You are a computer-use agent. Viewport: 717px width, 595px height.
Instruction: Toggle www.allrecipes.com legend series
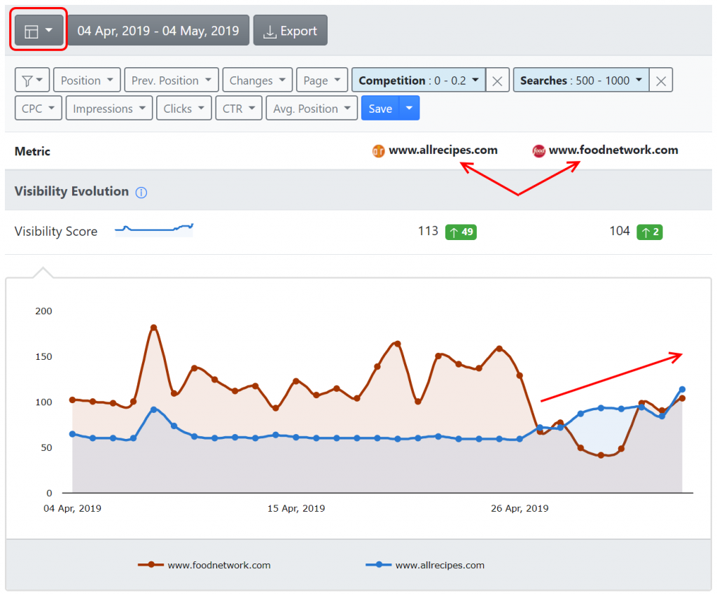click(425, 565)
